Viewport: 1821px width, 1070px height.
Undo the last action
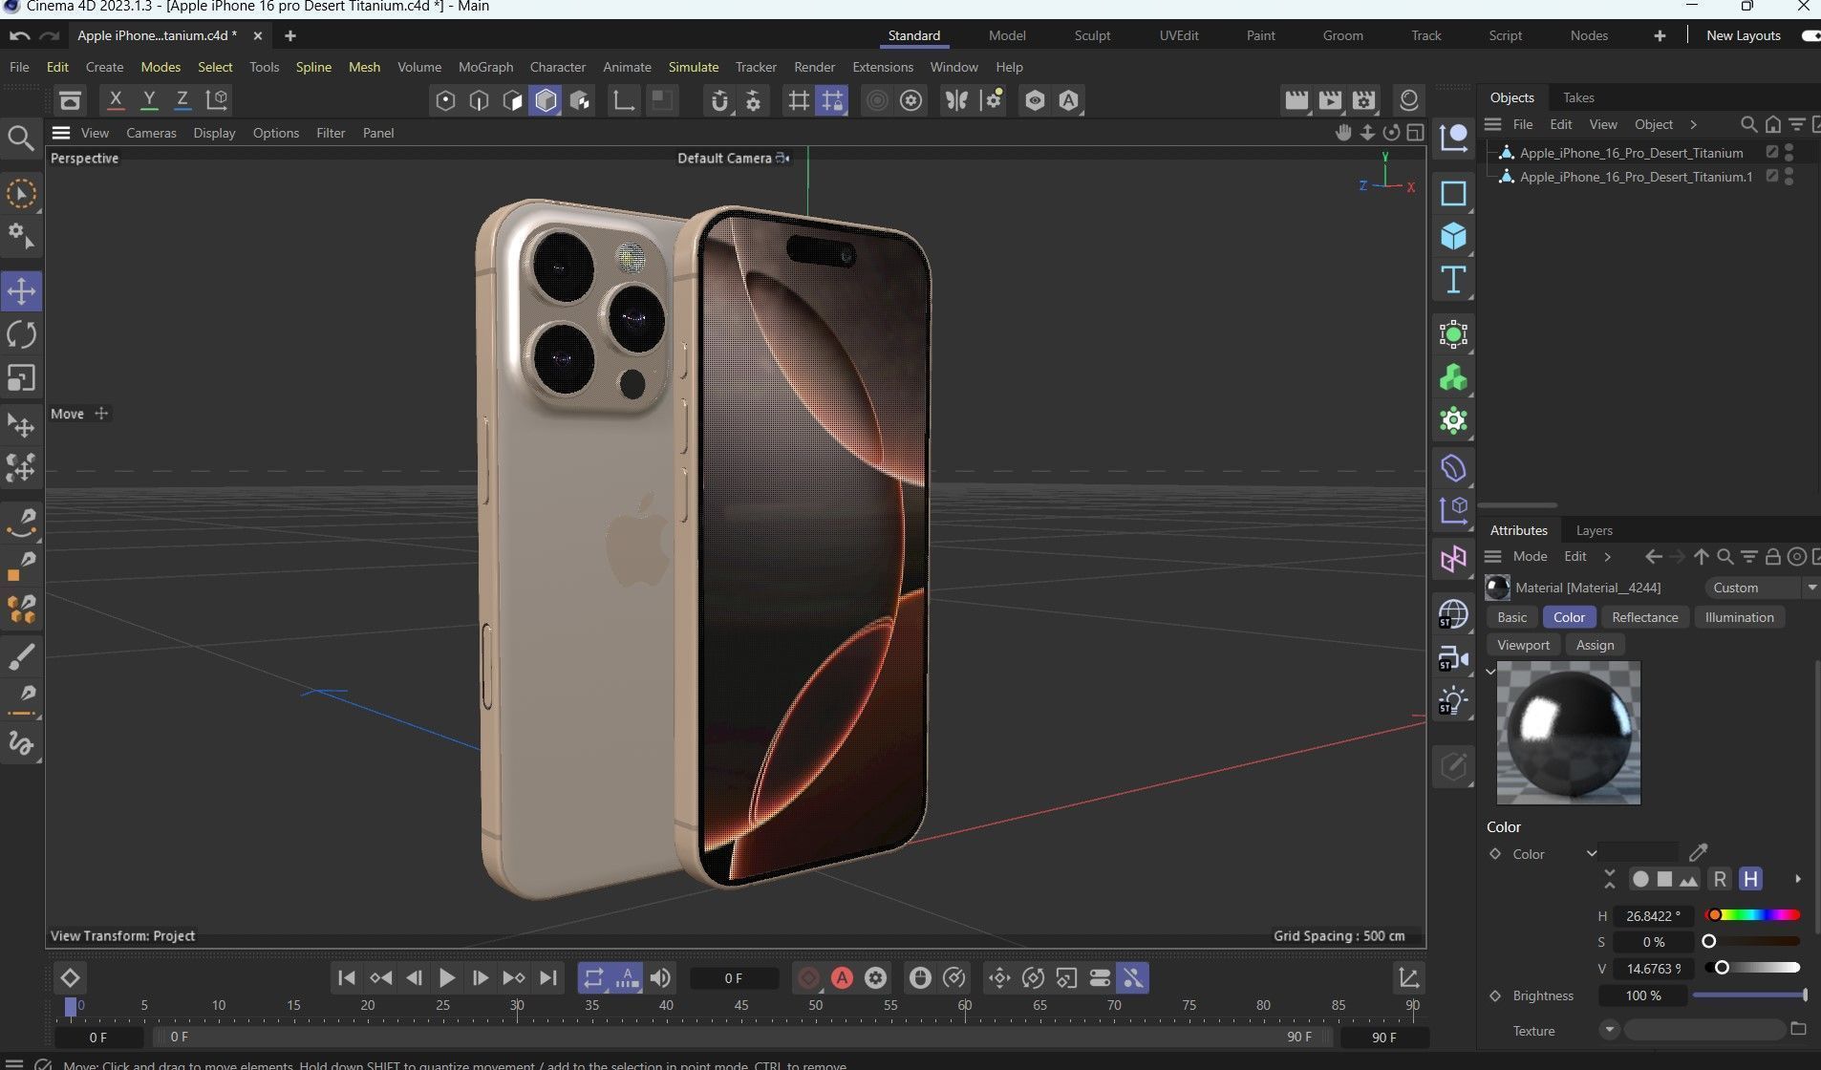pyautogui.click(x=19, y=35)
